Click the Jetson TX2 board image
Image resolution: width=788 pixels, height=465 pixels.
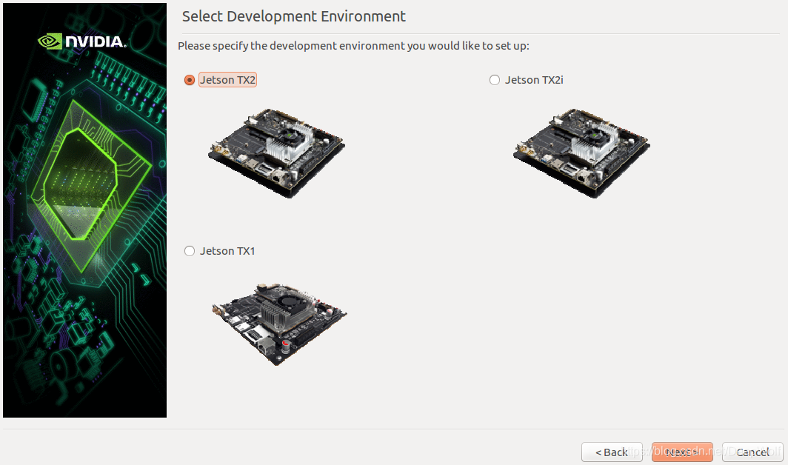(276, 153)
